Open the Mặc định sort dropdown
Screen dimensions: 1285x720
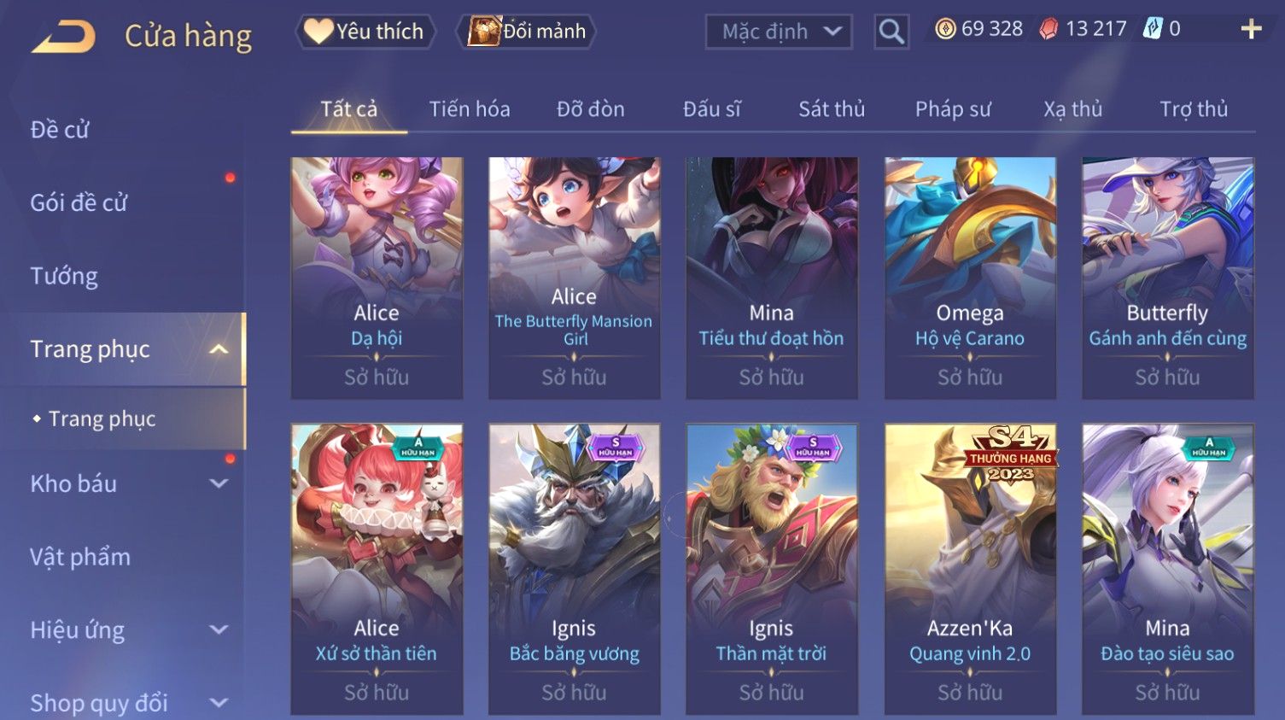click(779, 32)
